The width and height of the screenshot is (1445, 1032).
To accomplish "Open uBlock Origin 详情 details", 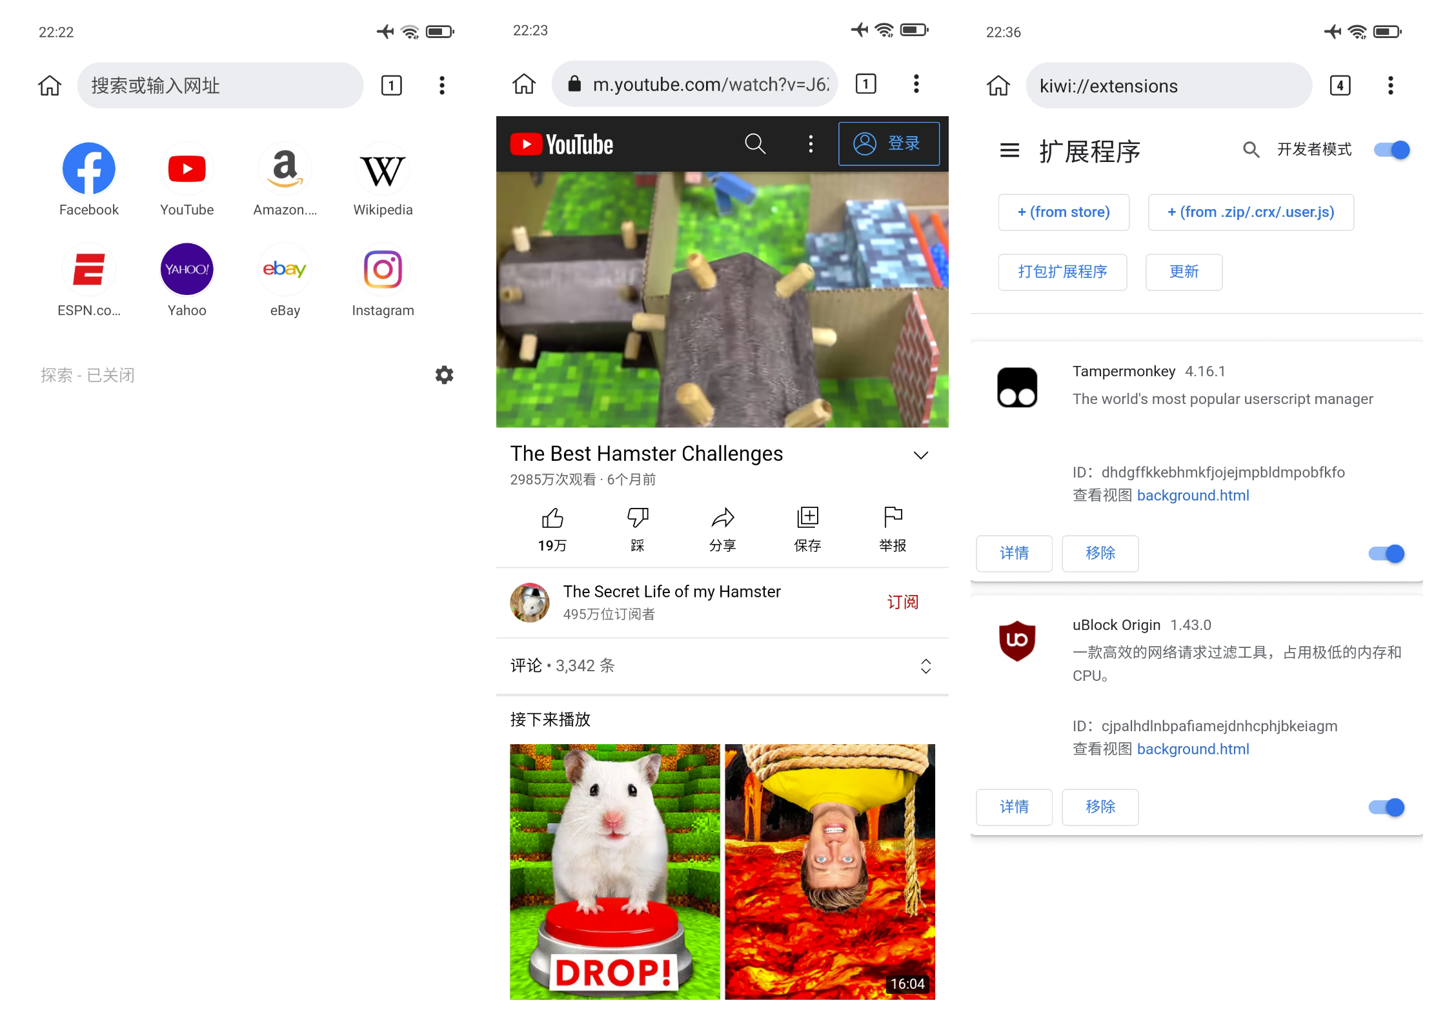I will click(1014, 807).
